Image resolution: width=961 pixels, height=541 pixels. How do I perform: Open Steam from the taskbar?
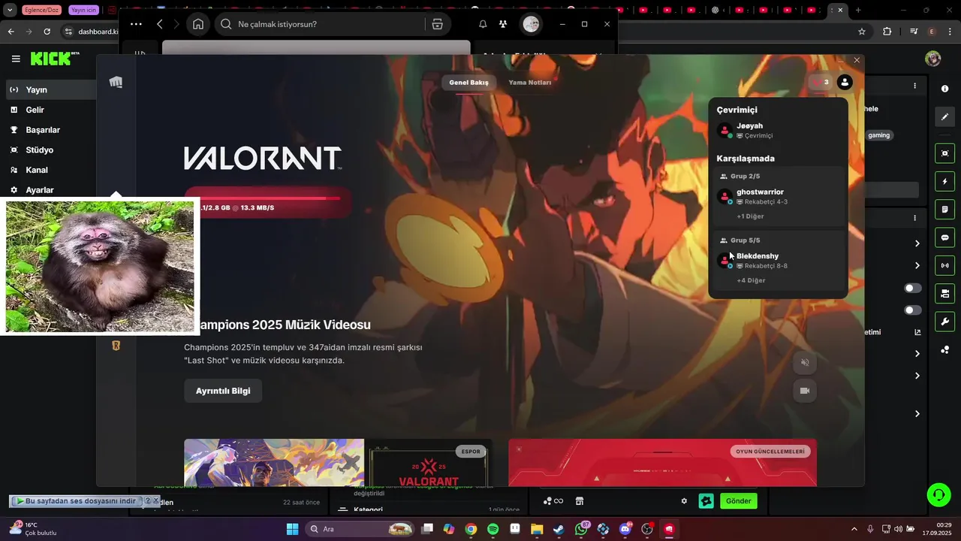click(x=559, y=529)
